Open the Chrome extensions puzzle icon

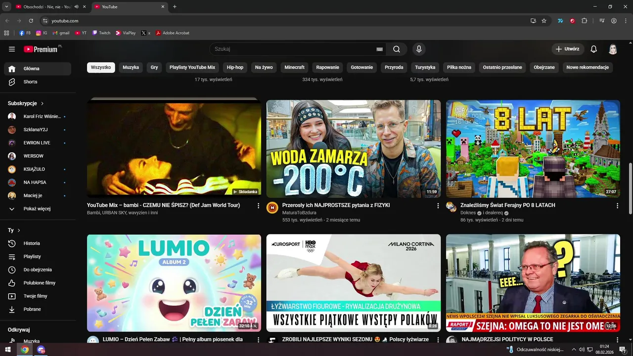[x=585, y=21]
